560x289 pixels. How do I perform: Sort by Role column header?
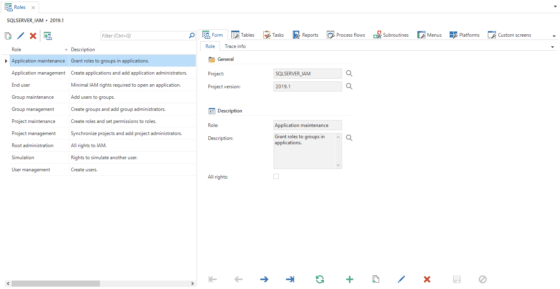(36, 50)
